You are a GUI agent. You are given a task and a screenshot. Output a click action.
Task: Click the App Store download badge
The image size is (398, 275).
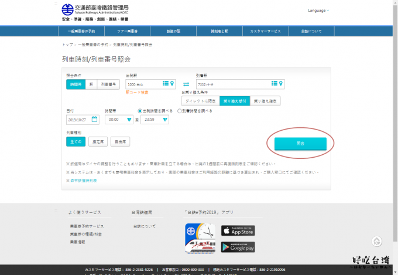238,231
